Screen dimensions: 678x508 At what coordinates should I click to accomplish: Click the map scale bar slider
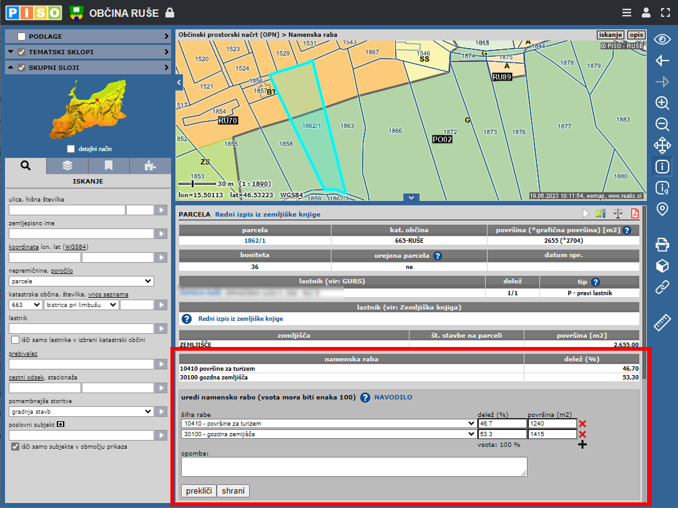pyautogui.click(x=193, y=184)
